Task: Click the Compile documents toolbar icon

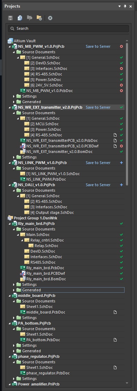Action: coord(20,18)
